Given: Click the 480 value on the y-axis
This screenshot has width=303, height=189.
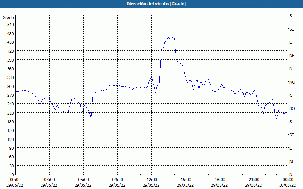Looking at the screenshot, I should (x=11, y=34).
